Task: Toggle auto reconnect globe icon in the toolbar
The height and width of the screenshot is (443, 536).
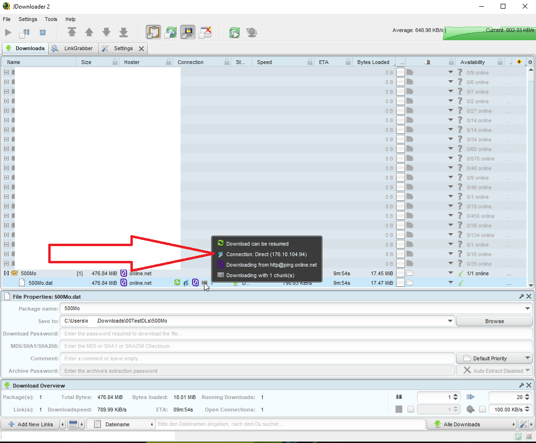Action: 171,32
